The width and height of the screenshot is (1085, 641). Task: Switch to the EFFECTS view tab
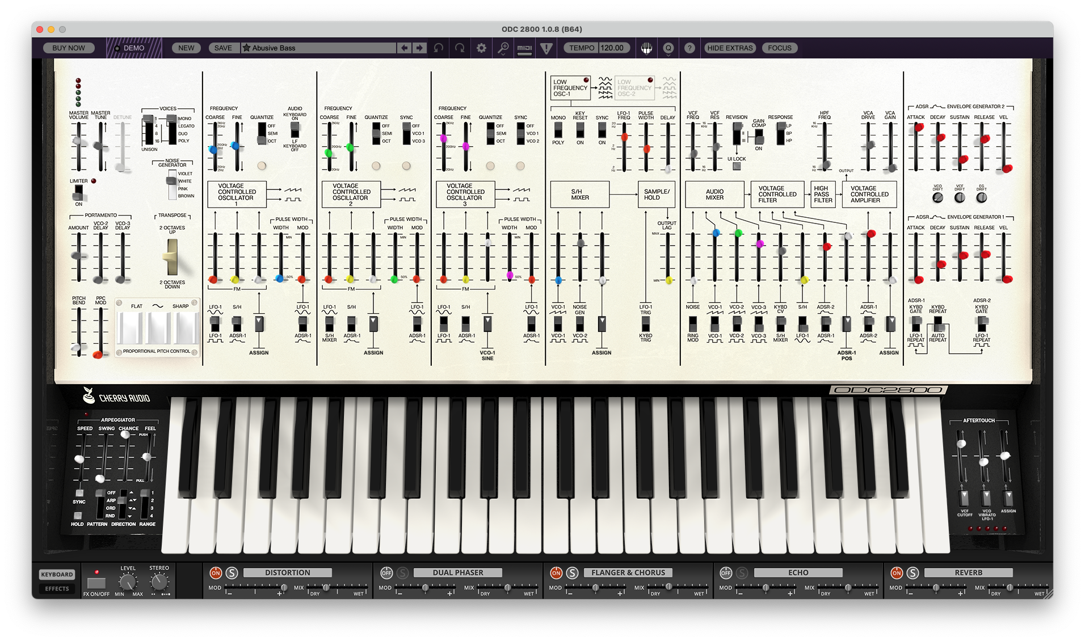(57, 589)
